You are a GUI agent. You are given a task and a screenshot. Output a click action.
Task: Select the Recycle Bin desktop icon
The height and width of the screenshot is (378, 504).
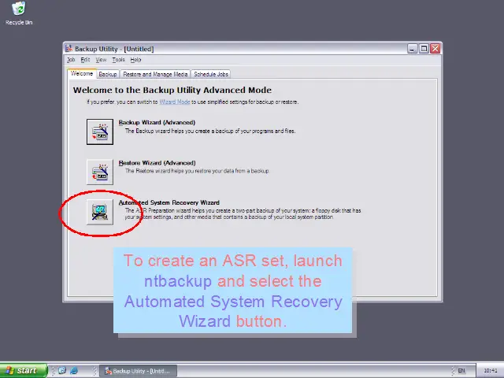coord(18,11)
